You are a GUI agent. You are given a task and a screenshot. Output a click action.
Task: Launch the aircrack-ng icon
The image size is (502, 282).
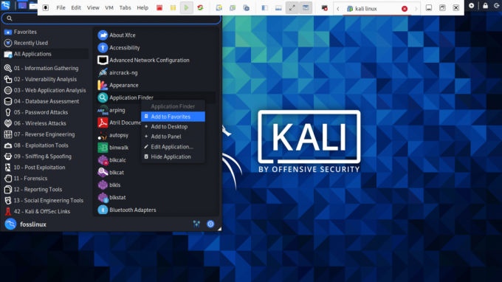tap(103, 72)
